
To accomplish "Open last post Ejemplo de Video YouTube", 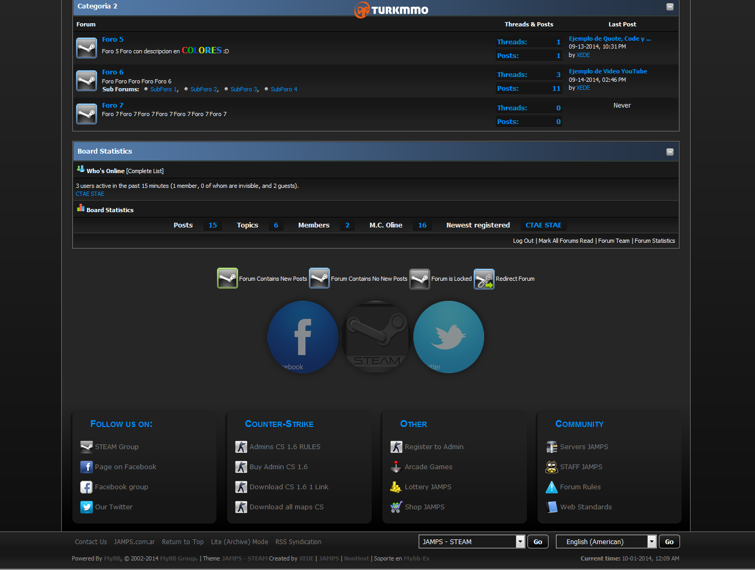I will 608,71.
